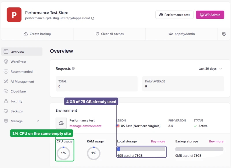Viewport: 231px width, 168px height.
Task: Buy more local storage
Action: [x=158, y=141]
